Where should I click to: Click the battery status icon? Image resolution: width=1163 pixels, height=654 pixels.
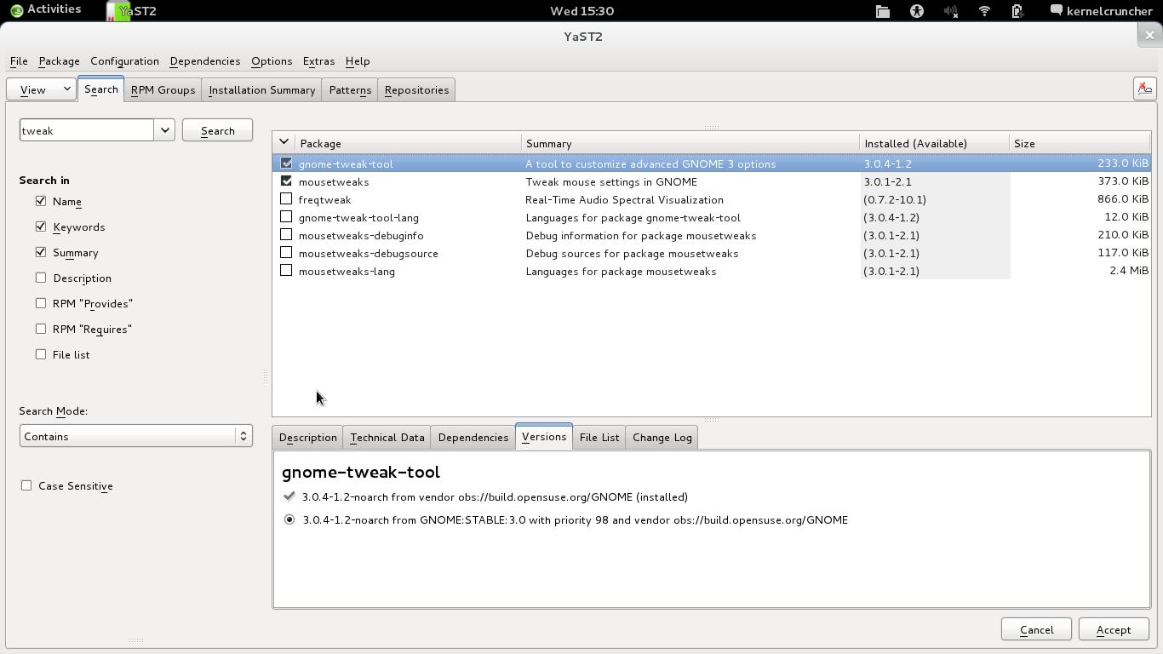[x=1017, y=11]
